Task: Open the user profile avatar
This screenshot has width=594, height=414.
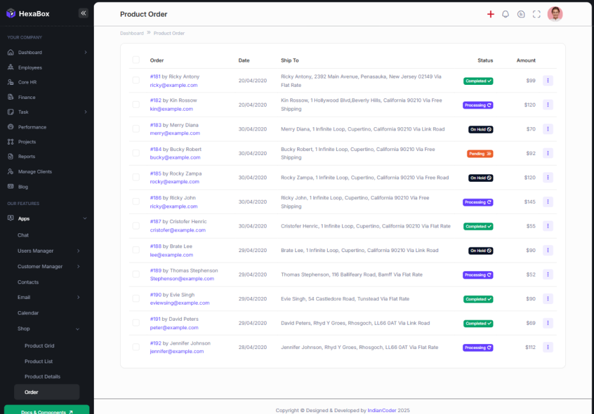Action: coord(555,14)
